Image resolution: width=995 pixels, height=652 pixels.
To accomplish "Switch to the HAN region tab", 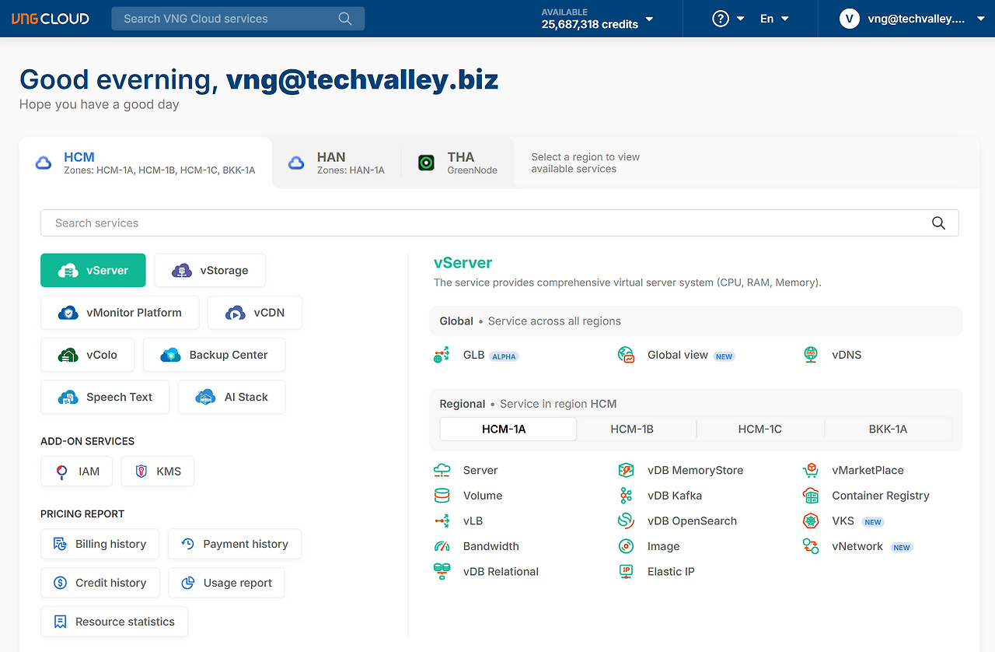I will point(337,163).
